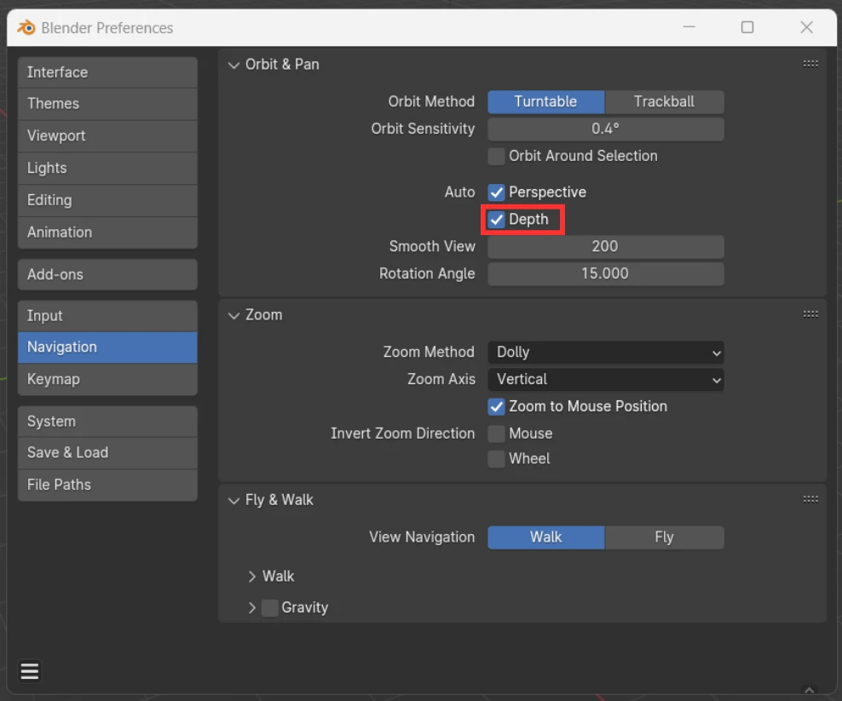Image resolution: width=842 pixels, height=701 pixels.
Task: Maximize the Blender Preferences window
Action: (747, 27)
